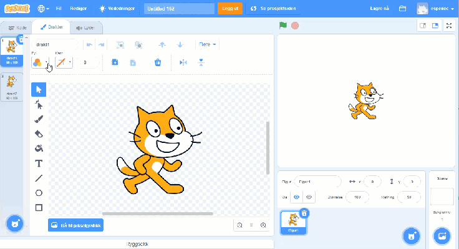Open the Fil menu
The width and height of the screenshot is (459, 249).
[59, 9]
